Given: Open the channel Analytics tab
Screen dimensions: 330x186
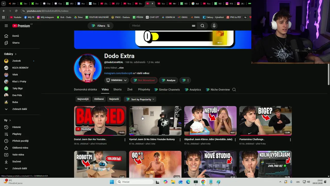Looking at the screenshot, I should (193, 90).
